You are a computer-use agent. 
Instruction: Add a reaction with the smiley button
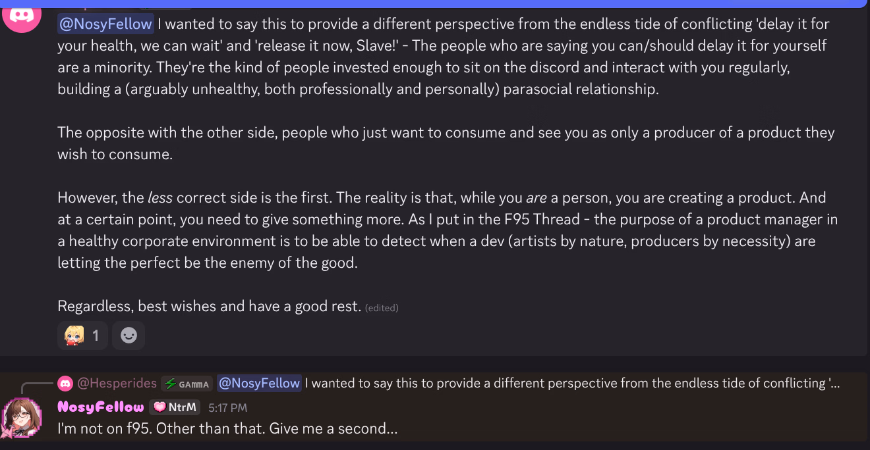coord(129,336)
